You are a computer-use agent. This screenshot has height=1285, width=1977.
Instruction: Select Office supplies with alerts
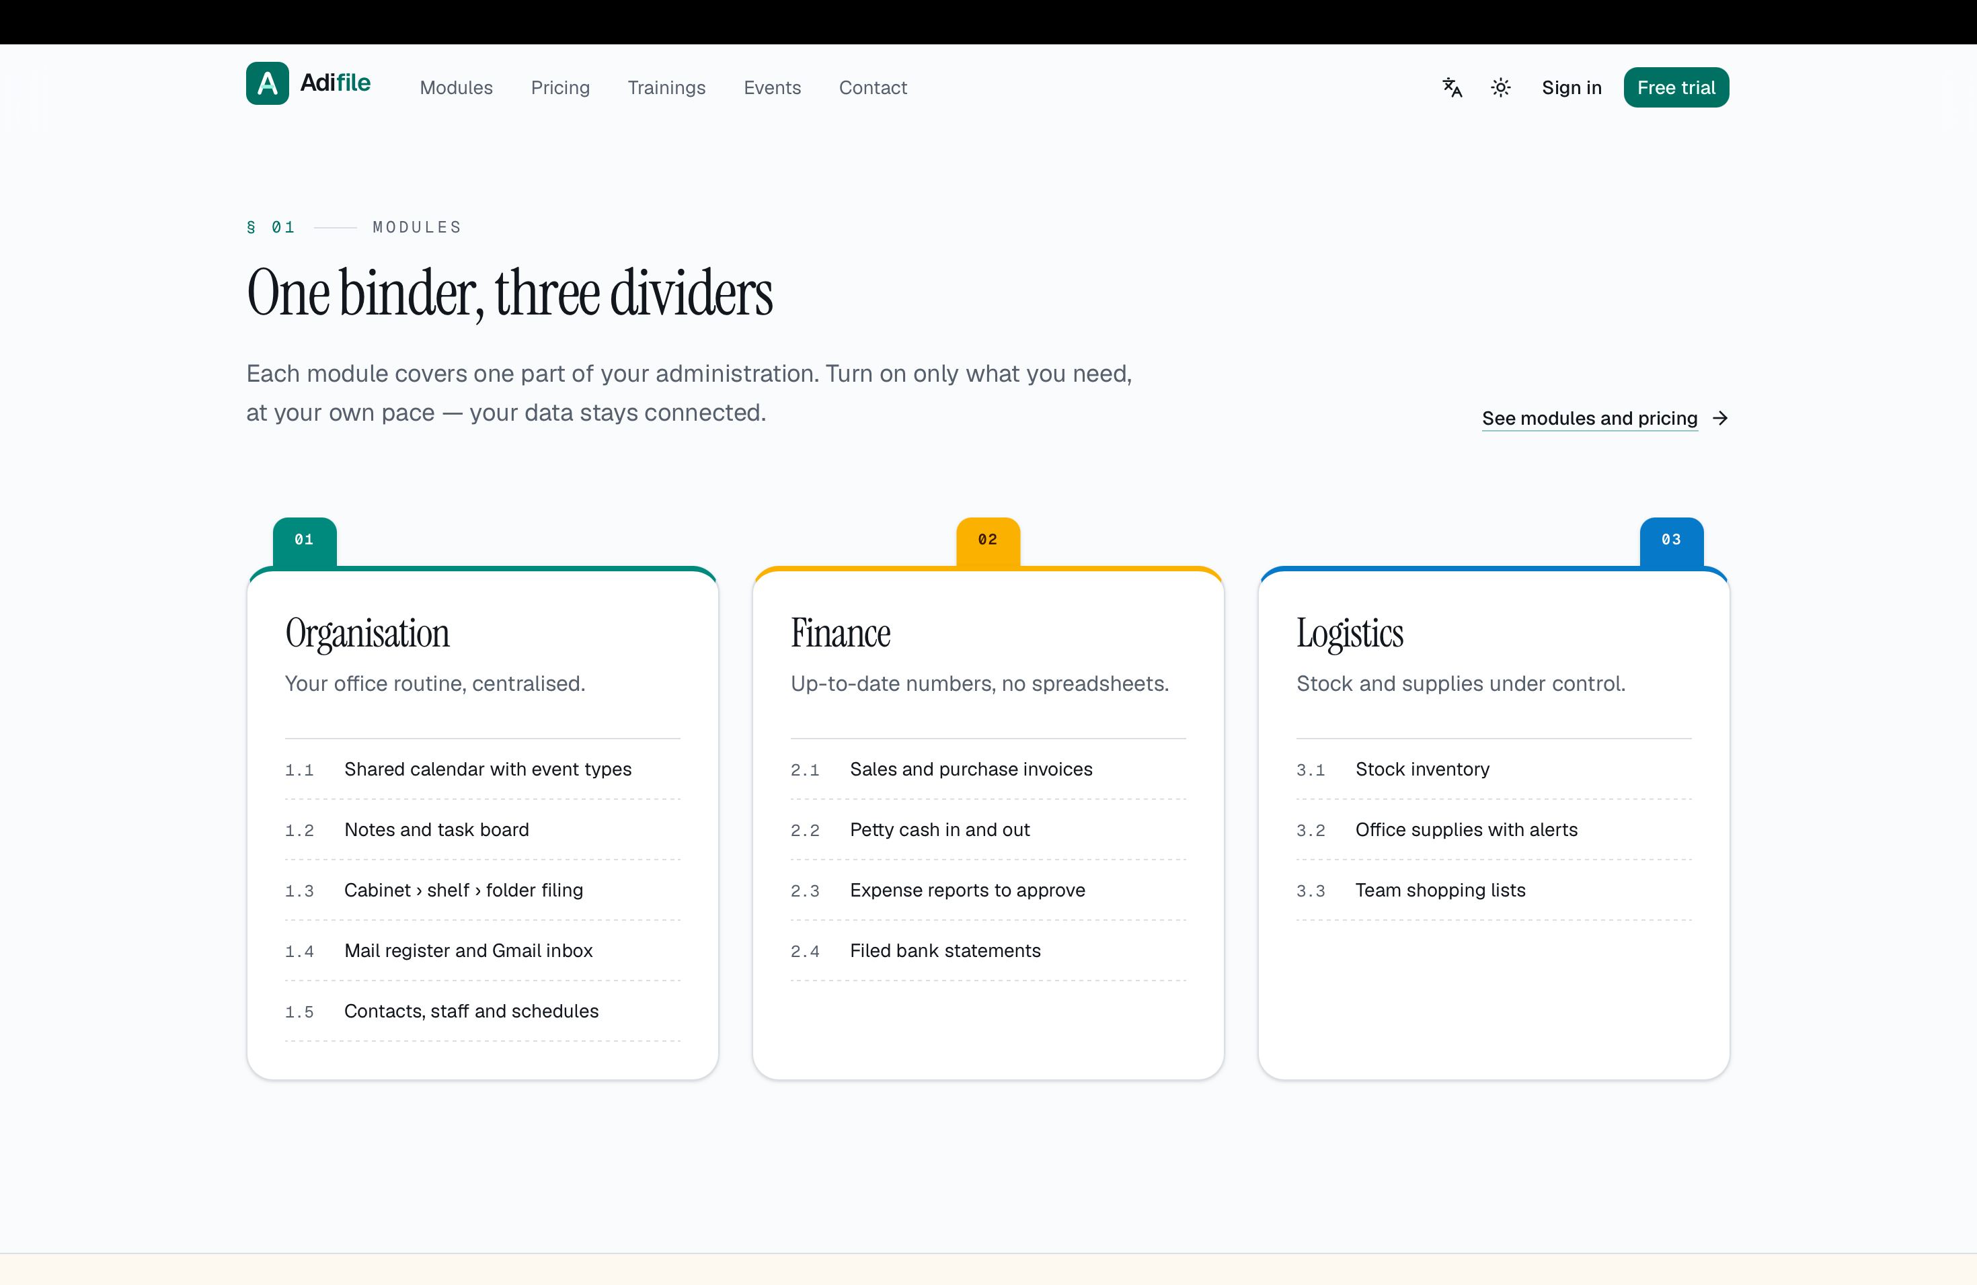click(x=1494, y=830)
